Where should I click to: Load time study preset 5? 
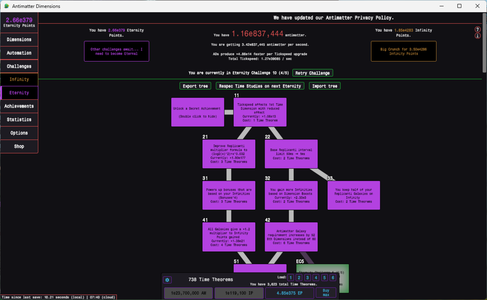click(x=324, y=278)
